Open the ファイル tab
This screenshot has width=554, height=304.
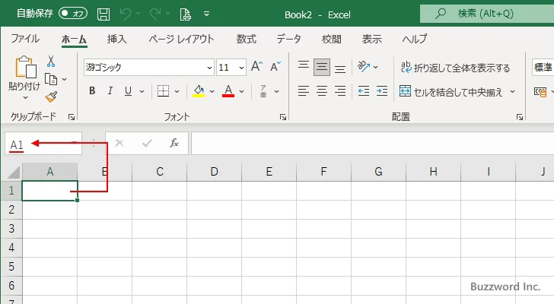(x=25, y=39)
